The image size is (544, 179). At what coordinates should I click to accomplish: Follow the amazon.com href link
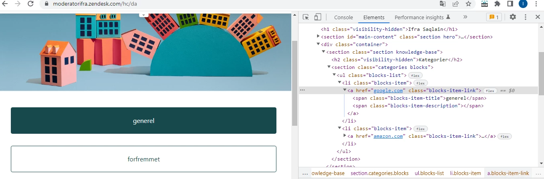(x=388, y=136)
